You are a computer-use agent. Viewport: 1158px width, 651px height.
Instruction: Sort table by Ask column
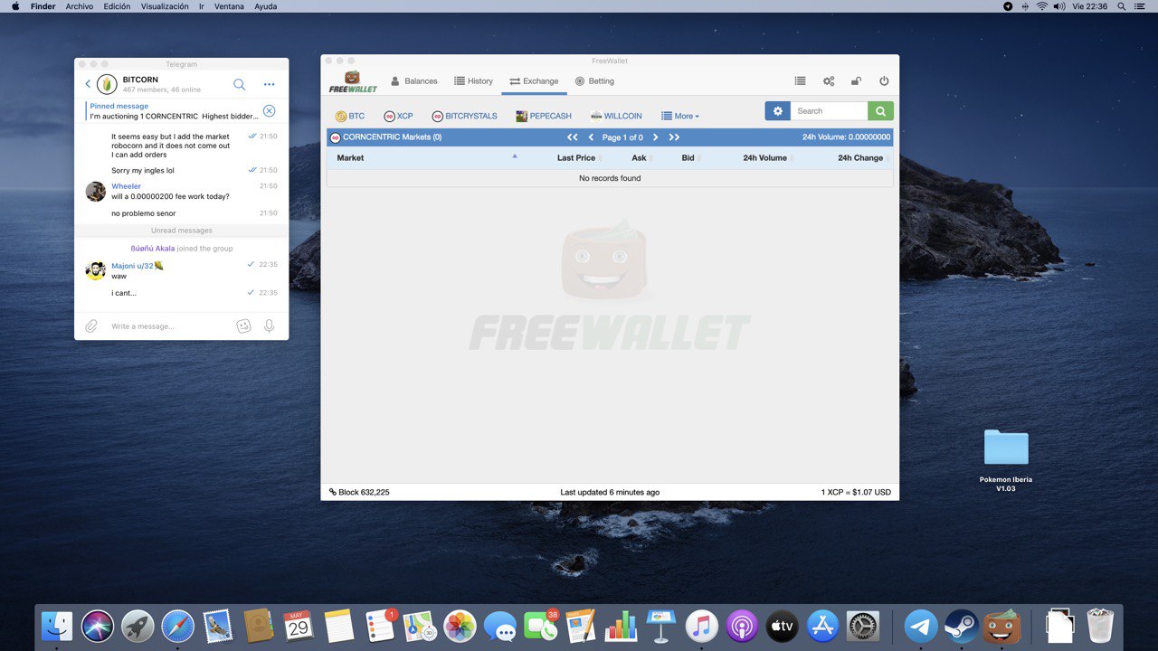(639, 158)
